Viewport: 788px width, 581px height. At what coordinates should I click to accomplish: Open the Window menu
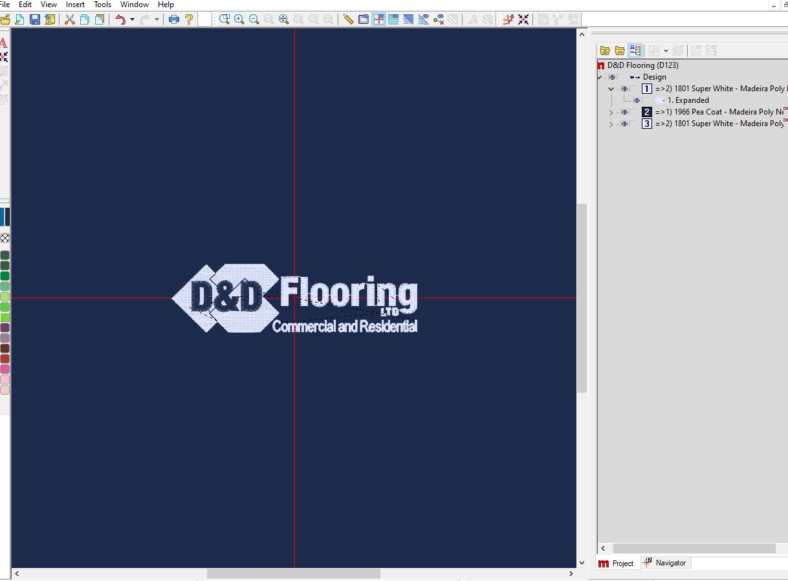pos(135,5)
